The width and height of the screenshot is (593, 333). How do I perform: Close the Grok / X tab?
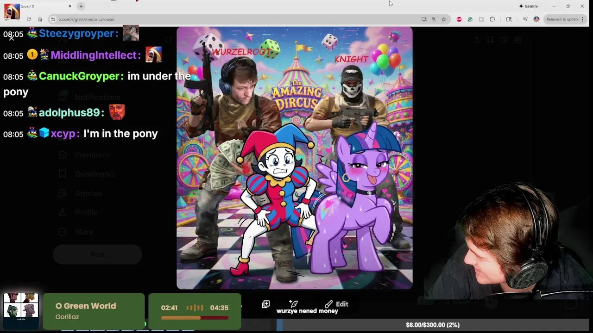70,6
